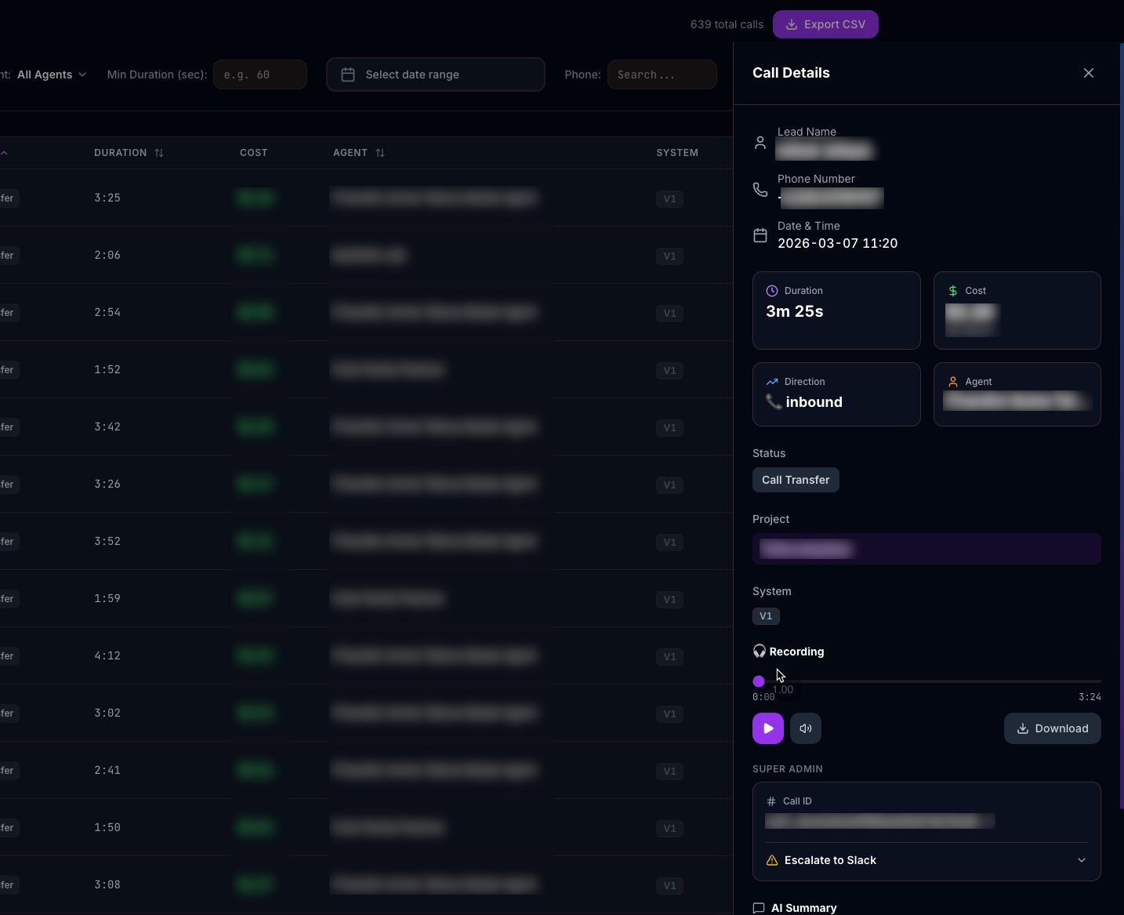Click the recording end time 3:24

click(1090, 697)
